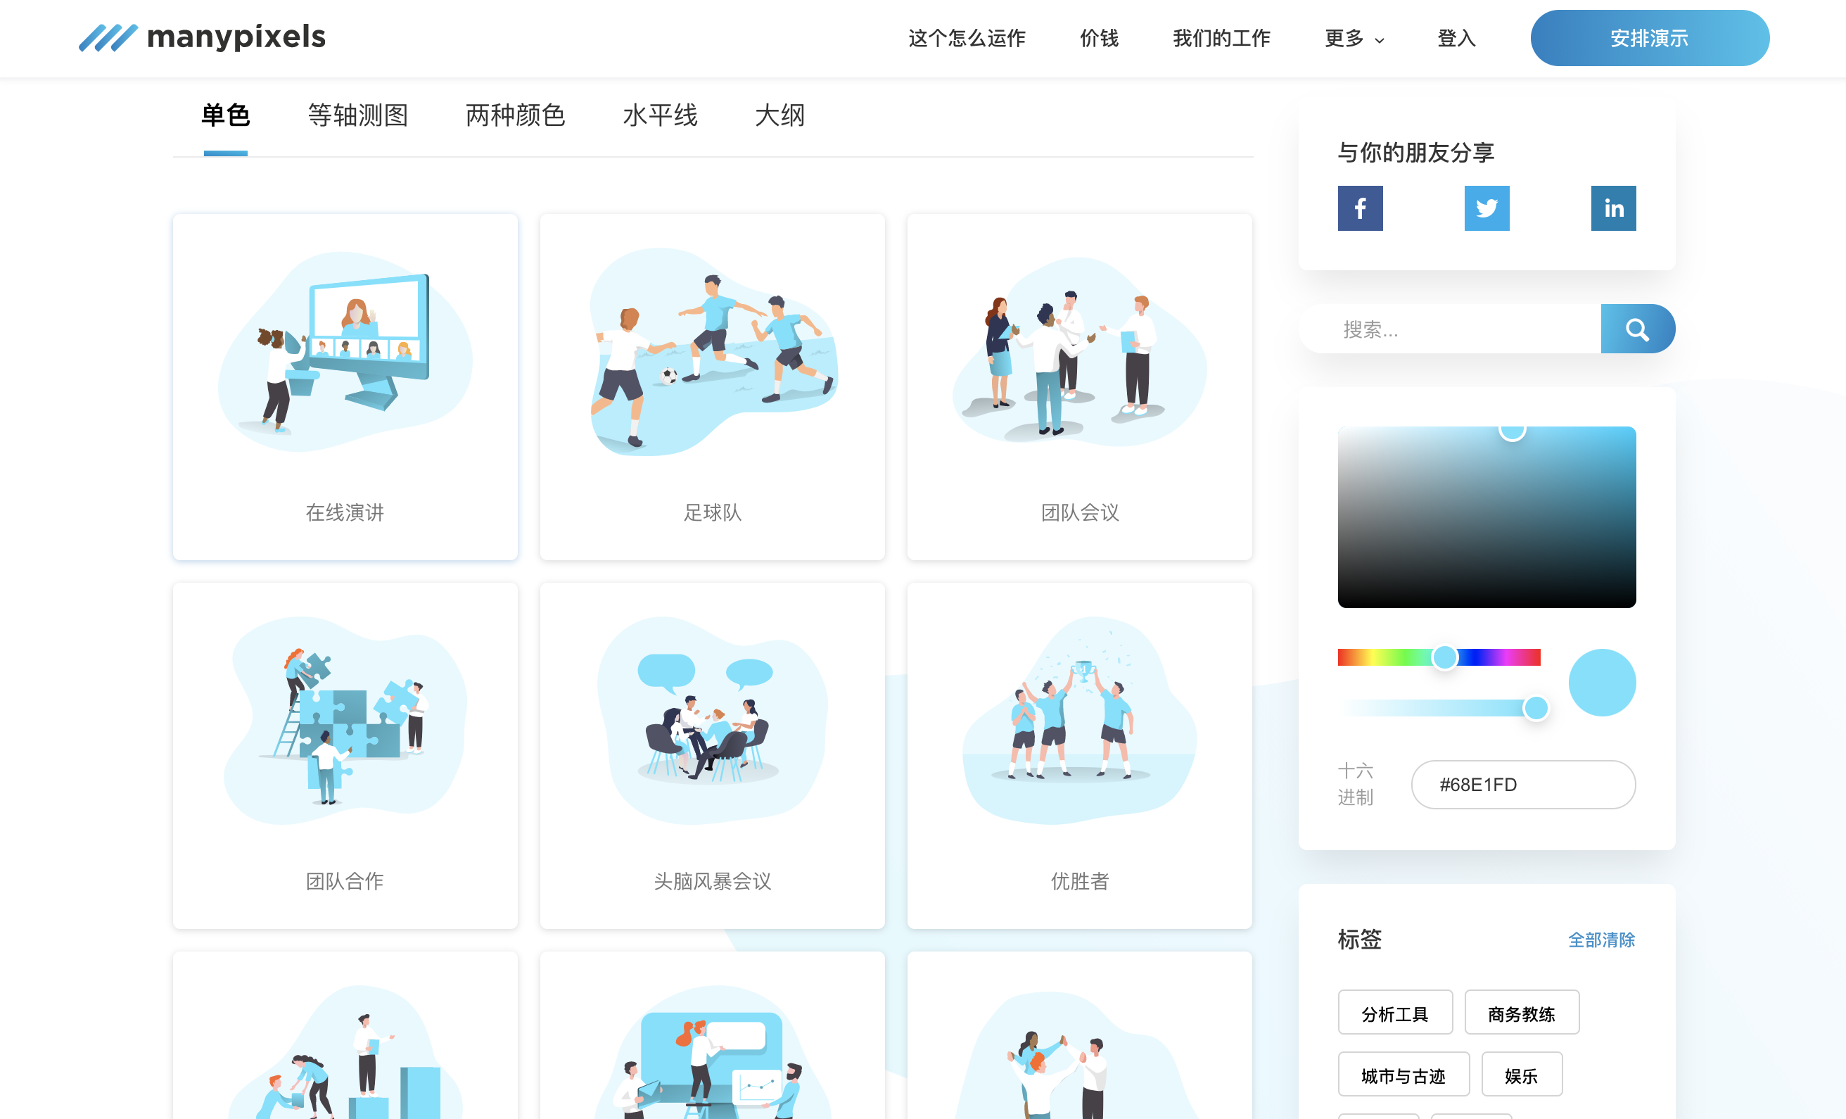This screenshot has height=1119, width=1846.
Task: Click 登入 to log in
Action: 1456,38
